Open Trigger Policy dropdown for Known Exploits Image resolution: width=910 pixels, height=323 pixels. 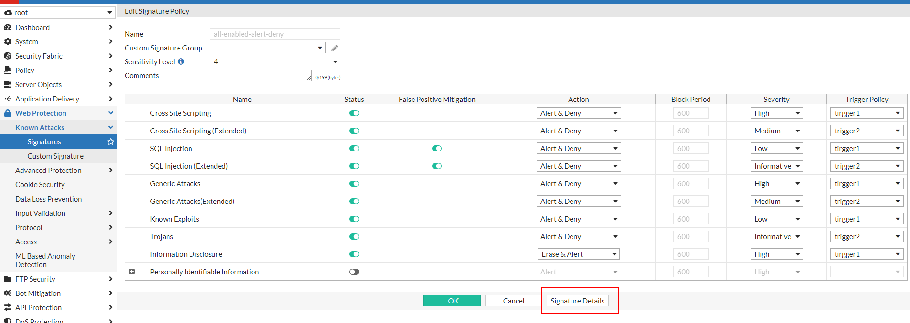click(867, 219)
